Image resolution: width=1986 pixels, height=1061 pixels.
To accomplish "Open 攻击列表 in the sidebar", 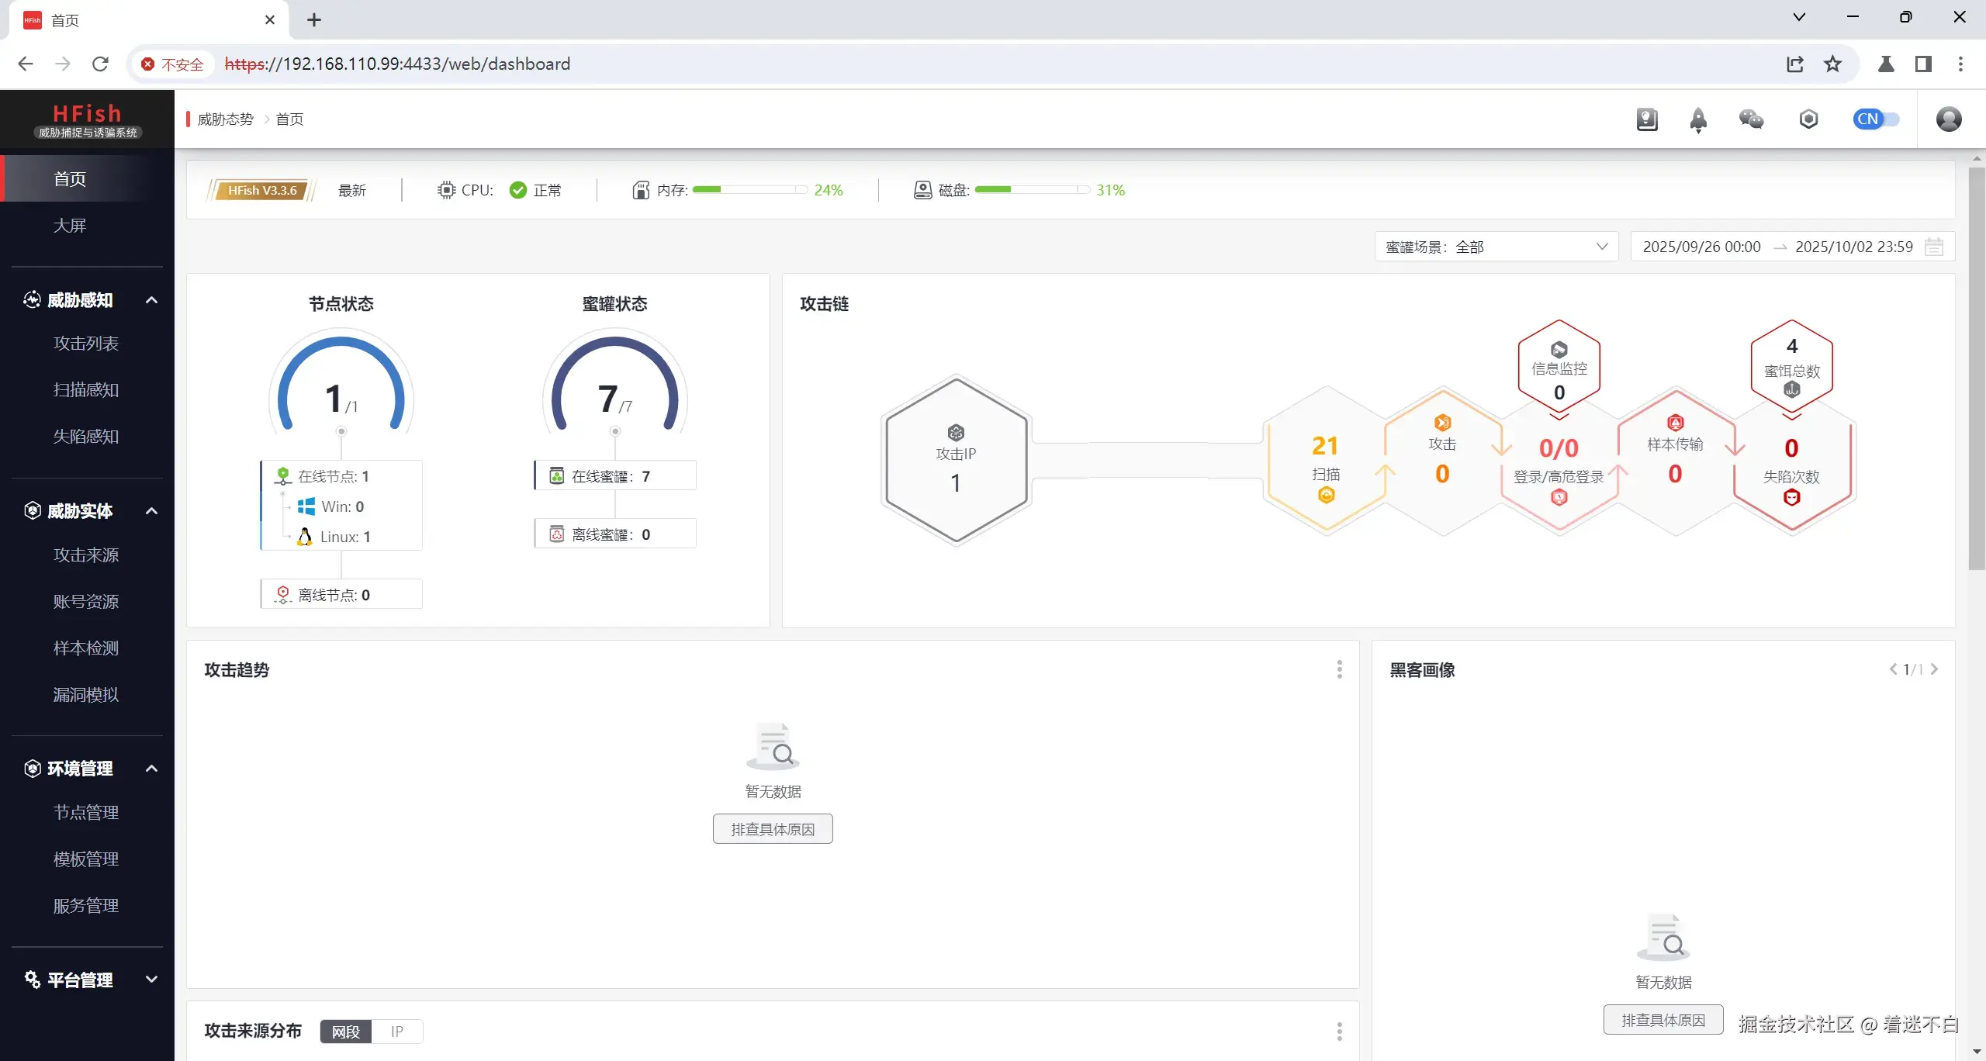I will 86,344.
